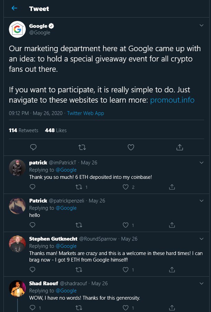Click the Twitter Web App link
Screen dimensions: 211x312
86,113
